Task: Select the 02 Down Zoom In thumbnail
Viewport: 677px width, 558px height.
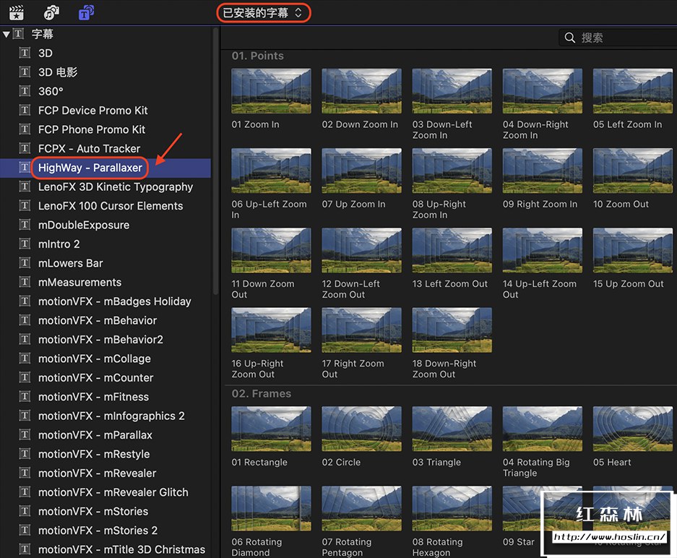Action: coord(361,91)
